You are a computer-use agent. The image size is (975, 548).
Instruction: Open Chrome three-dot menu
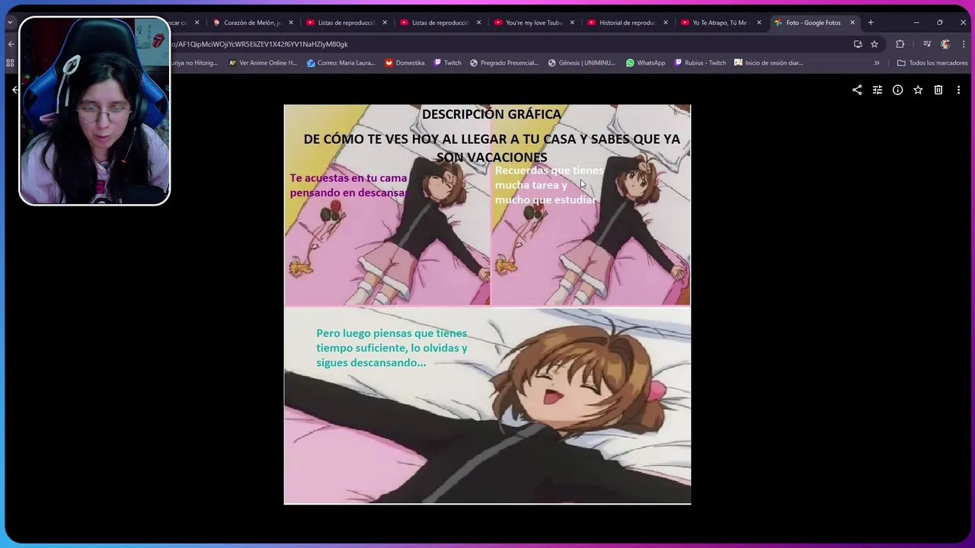click(962, 44)
